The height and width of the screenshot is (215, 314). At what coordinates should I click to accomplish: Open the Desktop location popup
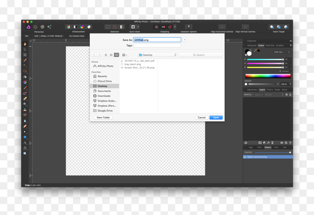click(157, 55)
